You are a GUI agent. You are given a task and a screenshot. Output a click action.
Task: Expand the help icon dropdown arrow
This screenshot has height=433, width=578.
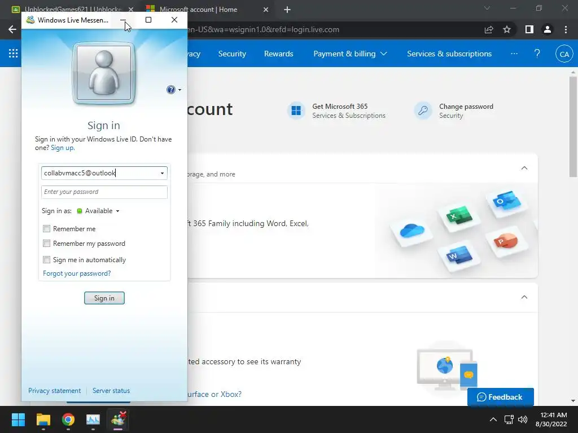(180, 90)
